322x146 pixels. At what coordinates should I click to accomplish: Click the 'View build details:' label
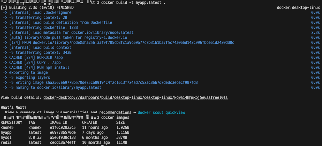click(21, 97)
